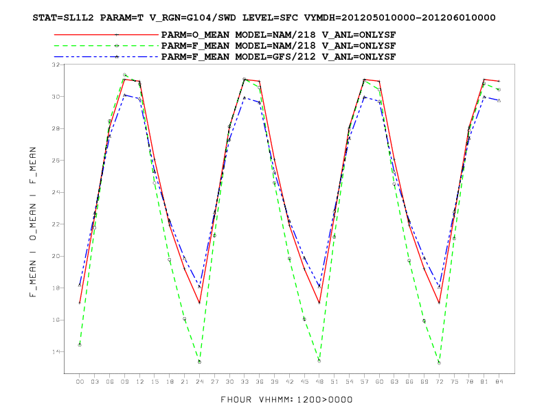544x420 pixels.
Task: Click y-axis tick label 20
Action: point(56,256)
